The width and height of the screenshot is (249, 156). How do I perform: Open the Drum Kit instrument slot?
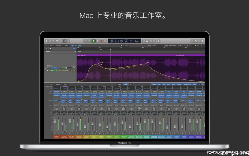click(56, 91)
